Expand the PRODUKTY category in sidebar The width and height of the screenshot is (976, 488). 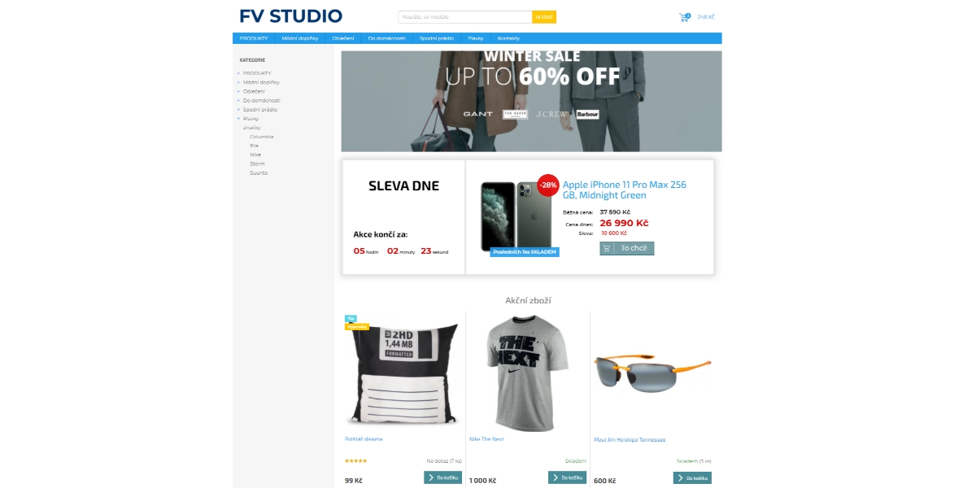point(238,73)
